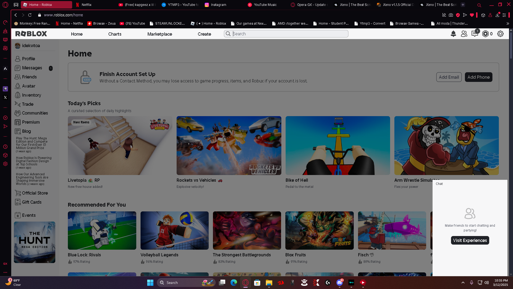Click the Roblox search field
Screen dimensions: 513x289
pyautogui.click(x=286, y=34)
